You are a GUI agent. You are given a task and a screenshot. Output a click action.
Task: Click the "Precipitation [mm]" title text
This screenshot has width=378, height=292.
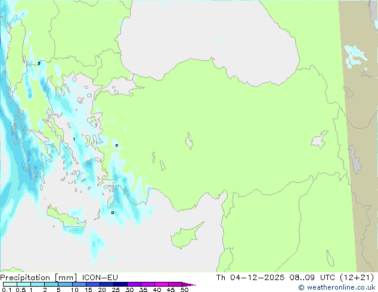pyautogui.click(x=39, y=278)
